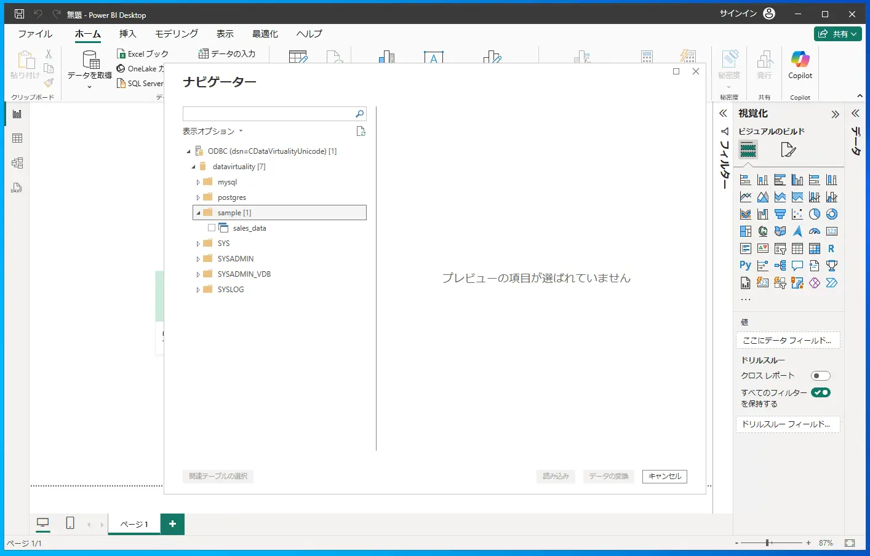Get more visuals ellipsis
This screenshot has height=556, width=870.
(746, 300)
